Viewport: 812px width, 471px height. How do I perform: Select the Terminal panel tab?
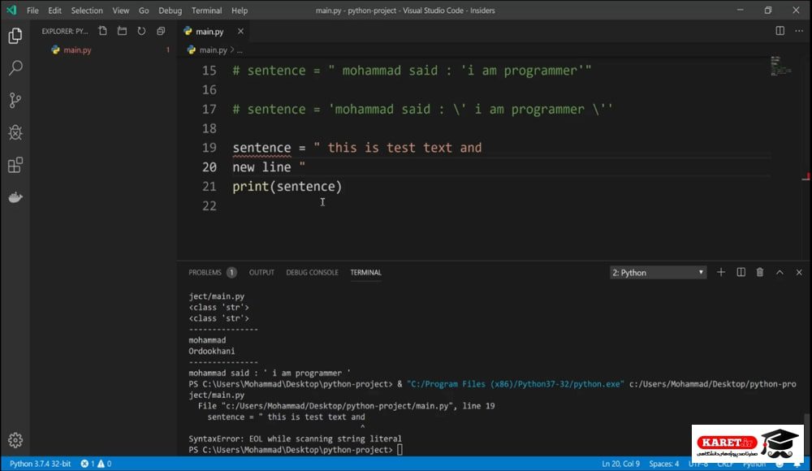365,273
